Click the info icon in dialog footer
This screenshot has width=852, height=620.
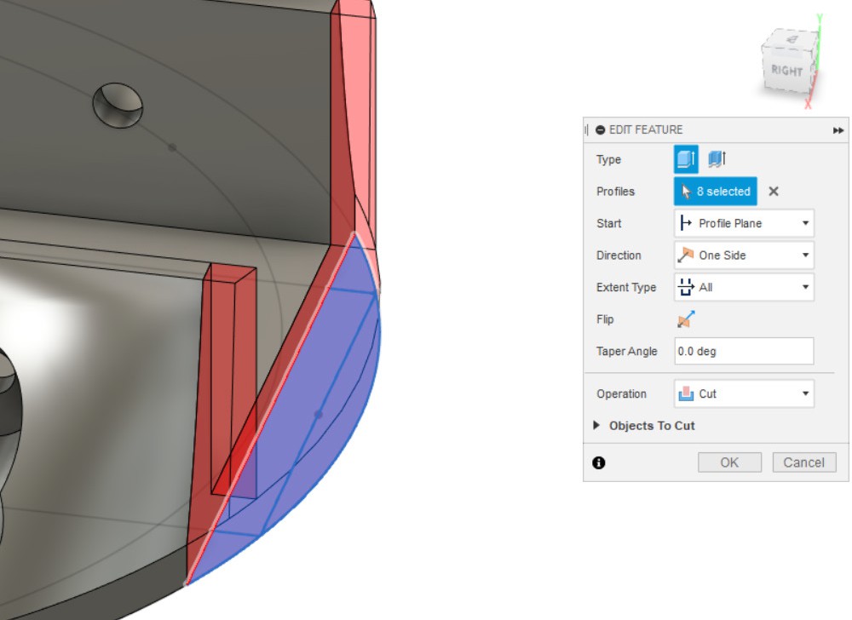point(599,462)
